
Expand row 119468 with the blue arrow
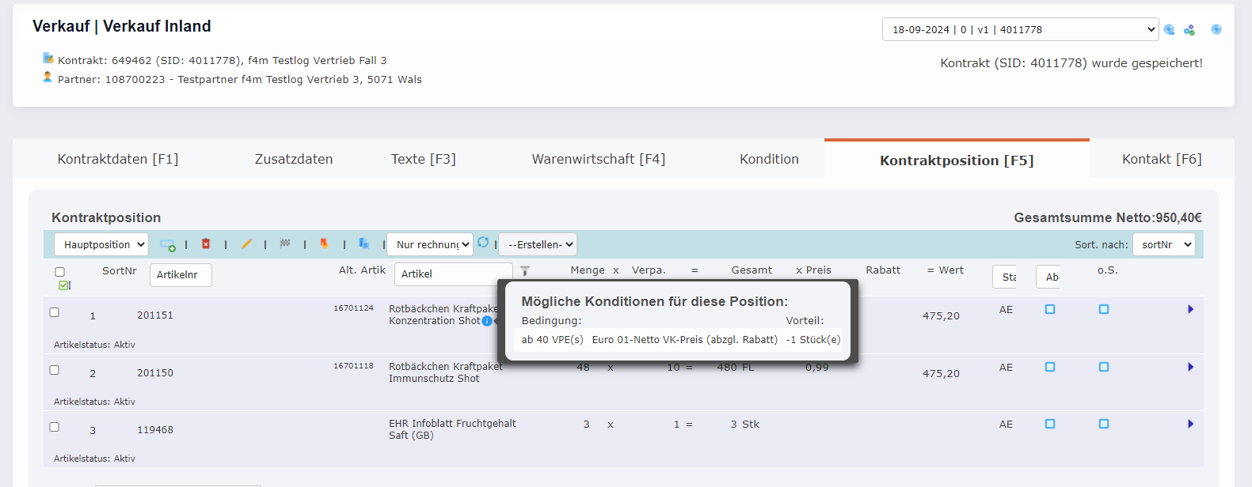[x=1190, y=424]
